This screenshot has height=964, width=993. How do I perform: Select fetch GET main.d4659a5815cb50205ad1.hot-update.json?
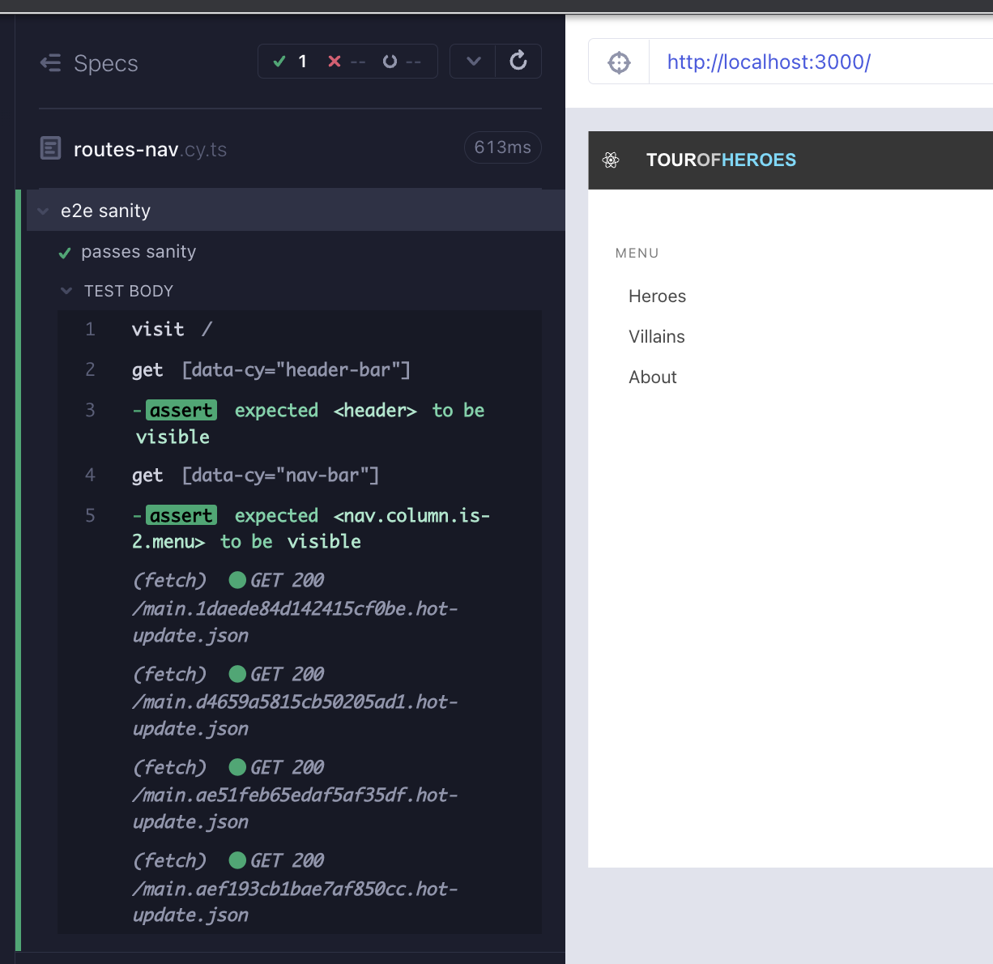[300, 701]
